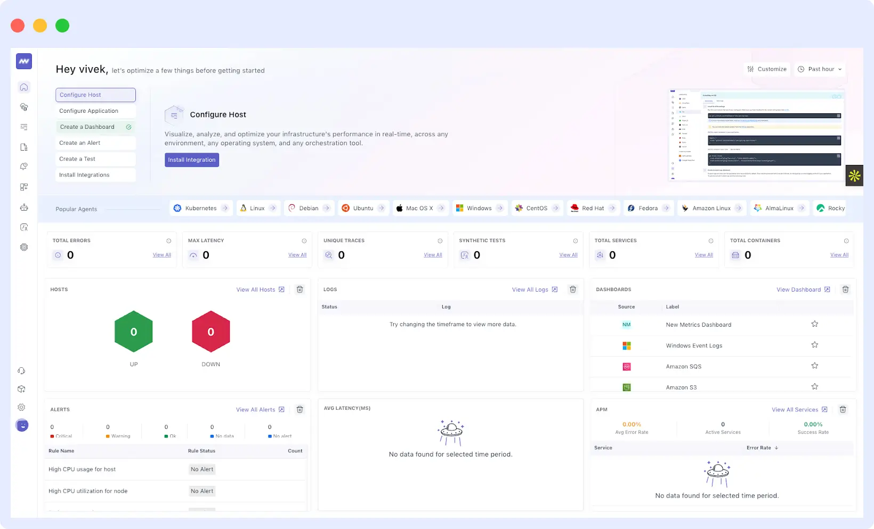Open the settings gear in the sidebar
The width and height of the screenshot is (874, 529).
[x=22, y=407]
